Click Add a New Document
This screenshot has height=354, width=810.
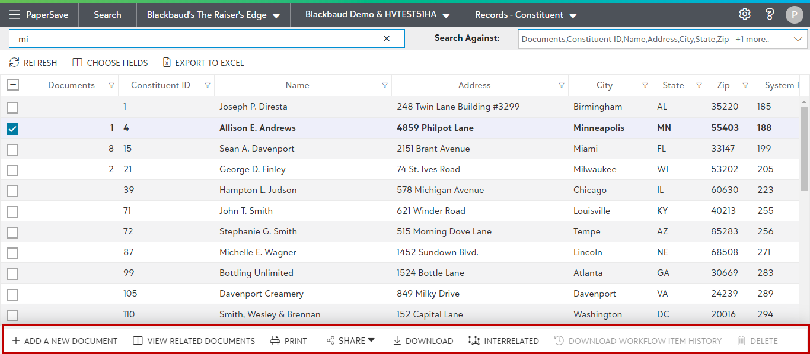(x=65, y=341)
